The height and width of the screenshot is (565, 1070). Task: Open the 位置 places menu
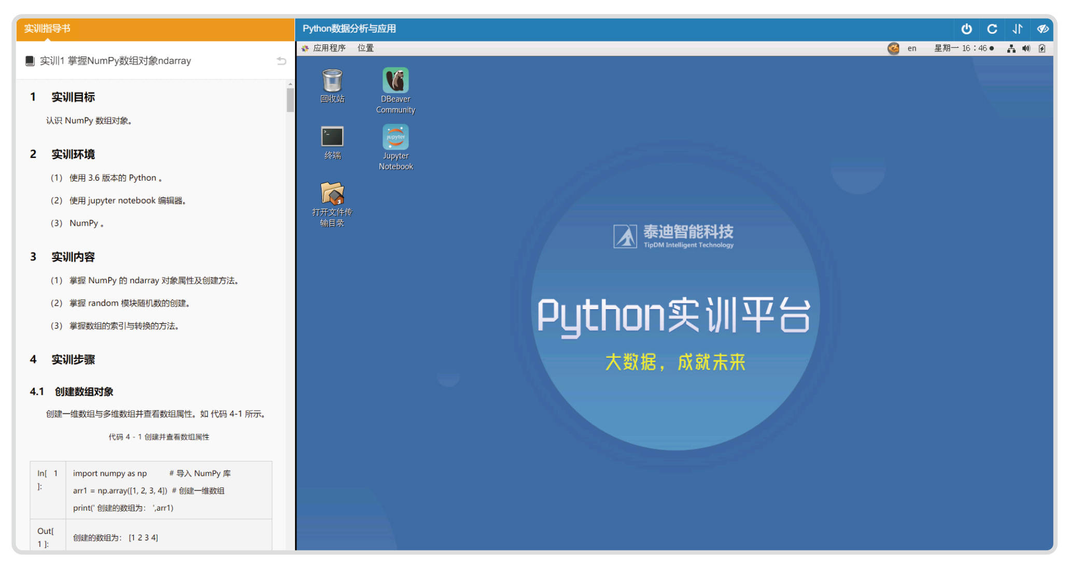365,48
